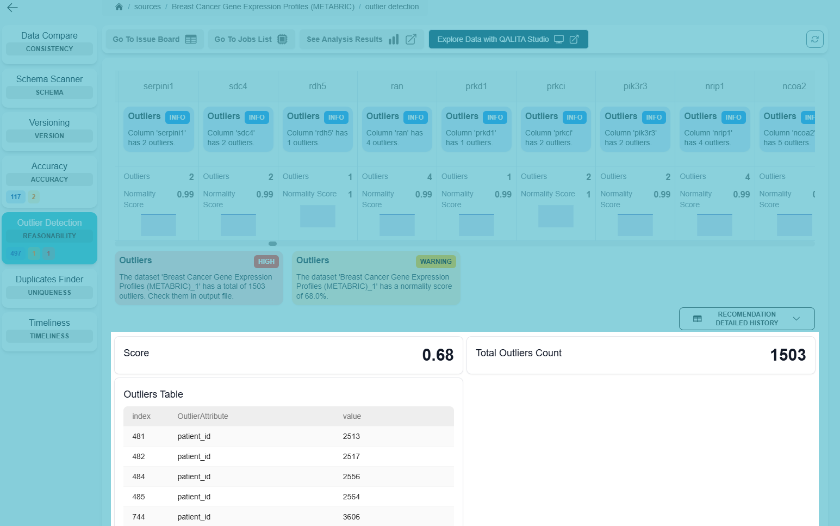Open the Schema Scanner tab
This screenshot has width=840, height=526.
click(x=49, y=85)
